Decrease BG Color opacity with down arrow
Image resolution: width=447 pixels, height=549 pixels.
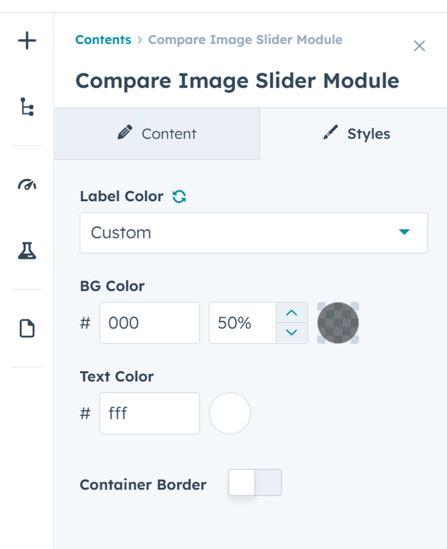coord(292,332)
